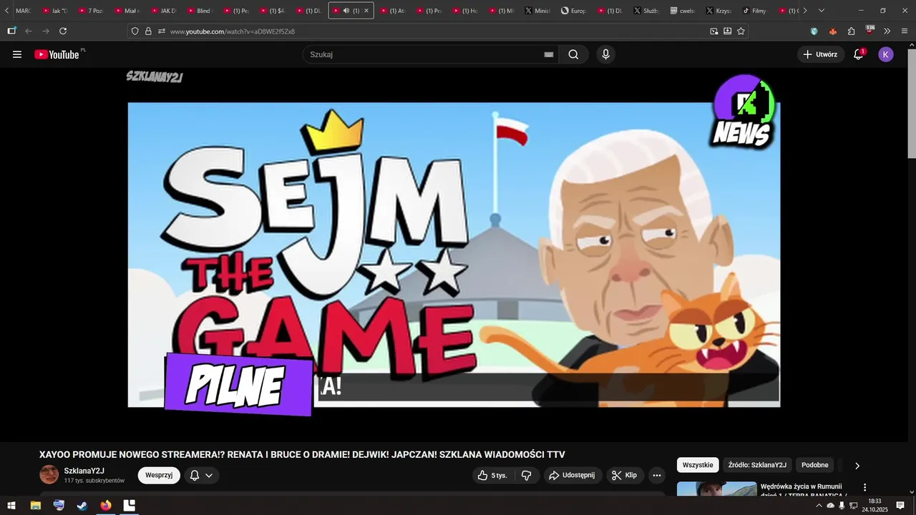
Task: Show hidden system tray icons chevron
Action: 819,506
